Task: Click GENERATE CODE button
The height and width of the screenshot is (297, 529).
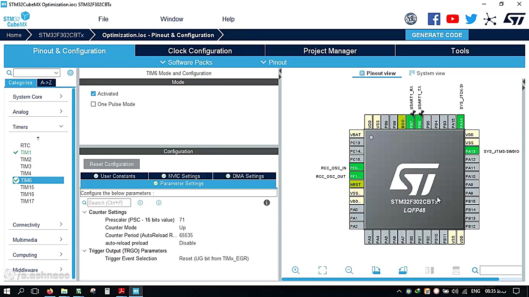Action: (437, 35)
